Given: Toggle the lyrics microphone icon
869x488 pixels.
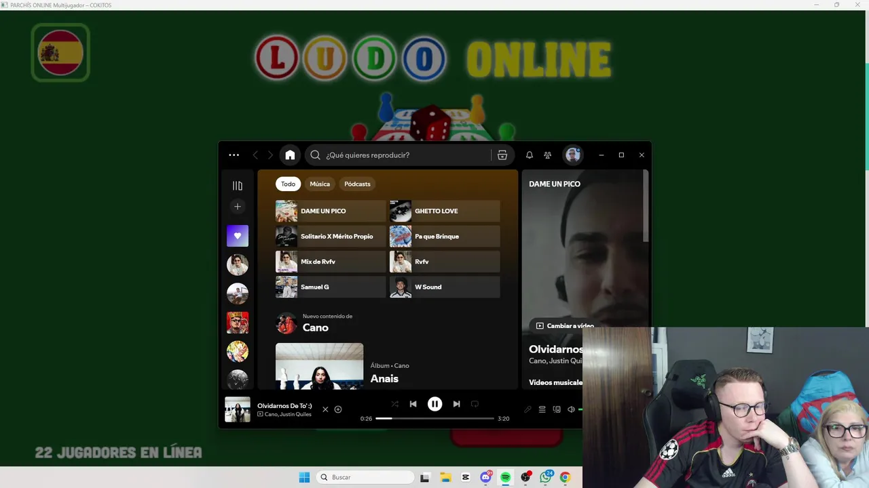Looking at the screenshot, I should [528, 409].
